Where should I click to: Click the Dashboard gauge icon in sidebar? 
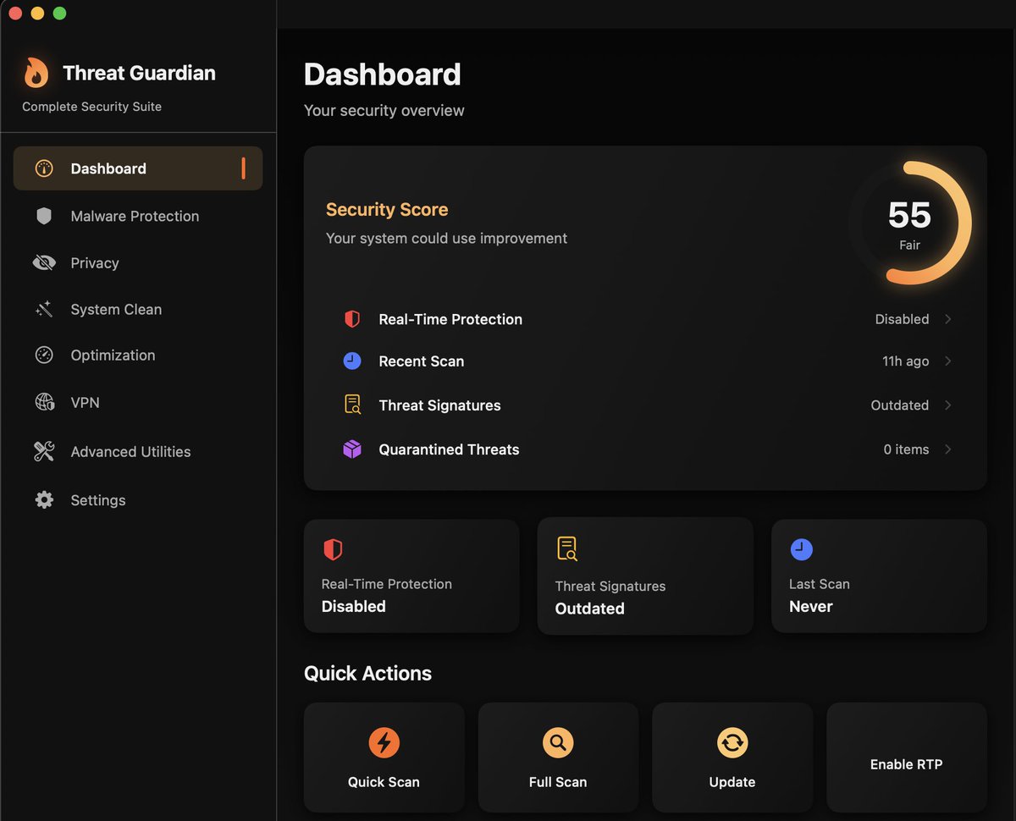(44, 168)
